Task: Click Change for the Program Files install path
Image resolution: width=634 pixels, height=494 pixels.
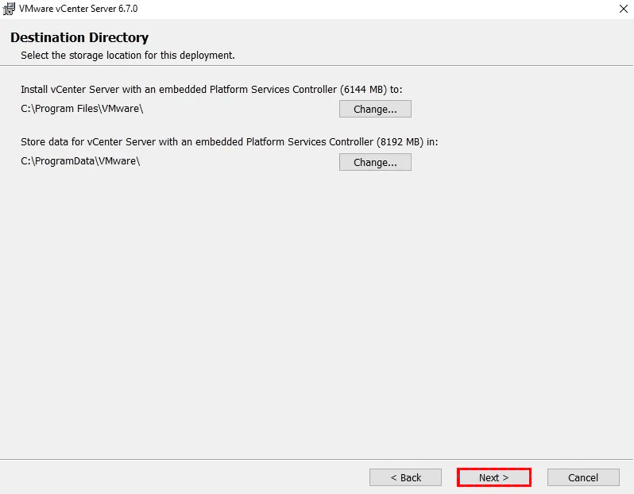Action: tap(375, 109)
